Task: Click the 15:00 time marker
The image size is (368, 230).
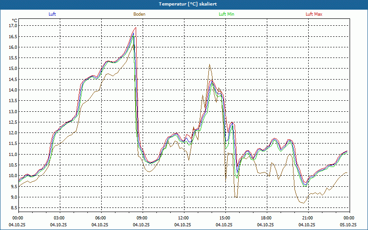Action: (x=225, y=218)
